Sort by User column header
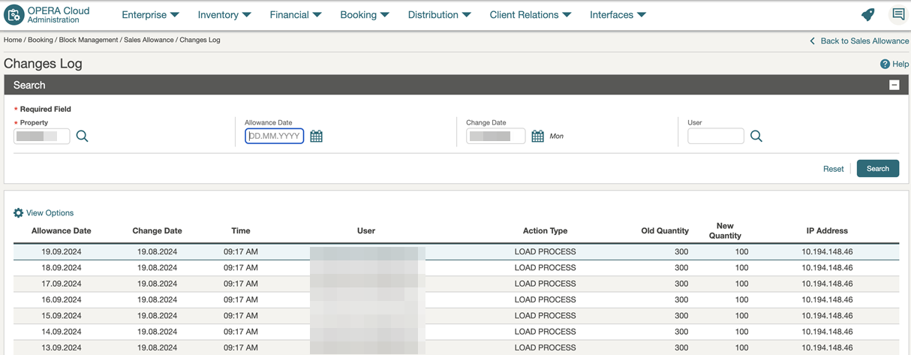This screenshot has height=355, width=911. click(366, 230)
